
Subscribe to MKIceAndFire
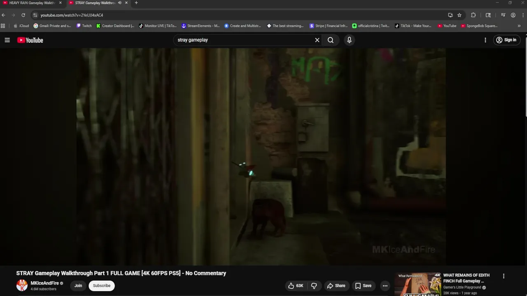pos(102,286)
